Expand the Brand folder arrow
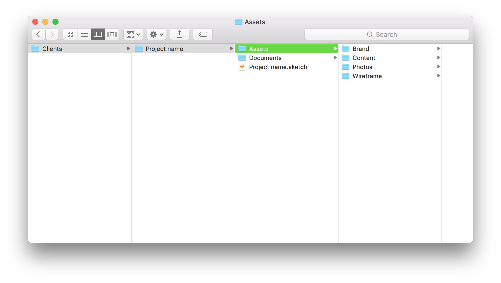Image resolution: width=501 pixels, height=283 pixels. 439,48
